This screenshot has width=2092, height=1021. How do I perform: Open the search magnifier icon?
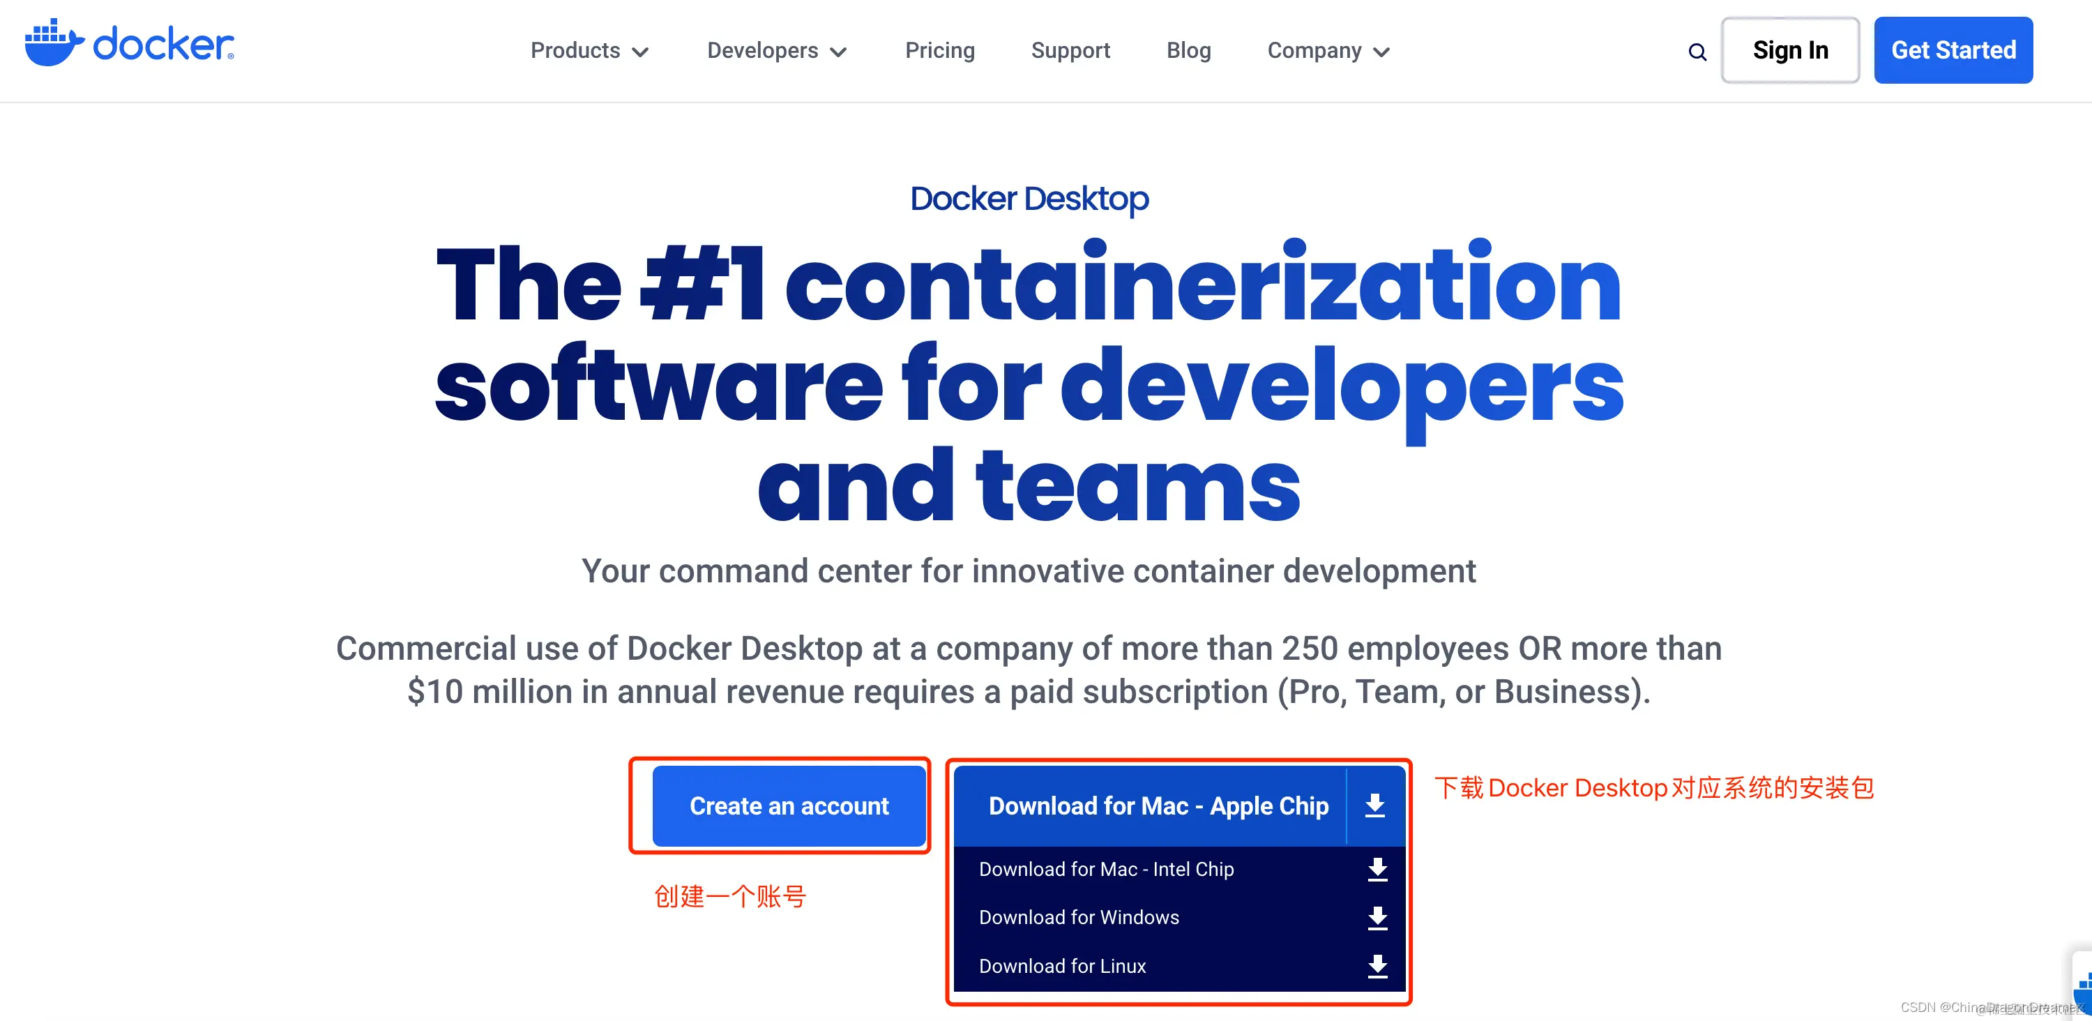(1697, 52)
